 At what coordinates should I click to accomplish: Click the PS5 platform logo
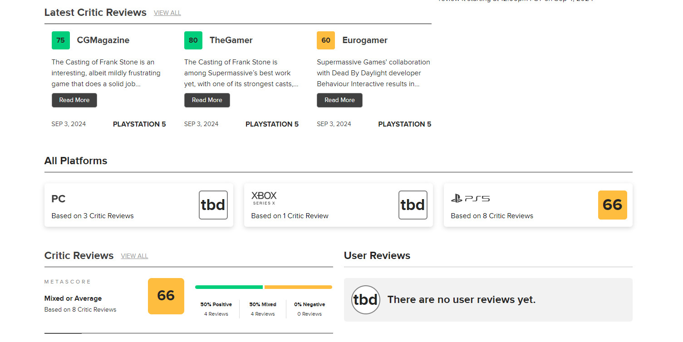(470, 199)
